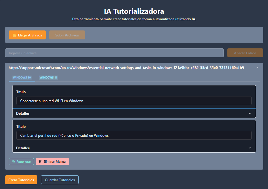Click the 'Cambiar el perfil de red' title field

coord(134,135)
